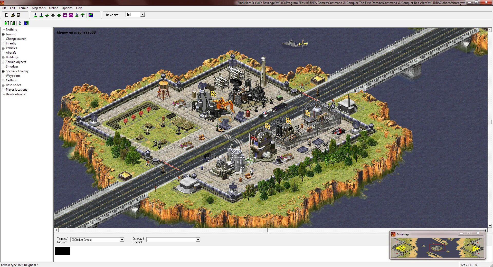Select the lower single tile arrow icon
The height and width of the screenshot is (267, 493).
click(x=83, y=15)
